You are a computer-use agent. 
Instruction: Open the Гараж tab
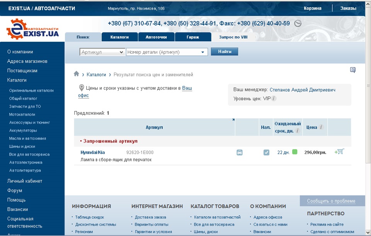click(193, 37)
